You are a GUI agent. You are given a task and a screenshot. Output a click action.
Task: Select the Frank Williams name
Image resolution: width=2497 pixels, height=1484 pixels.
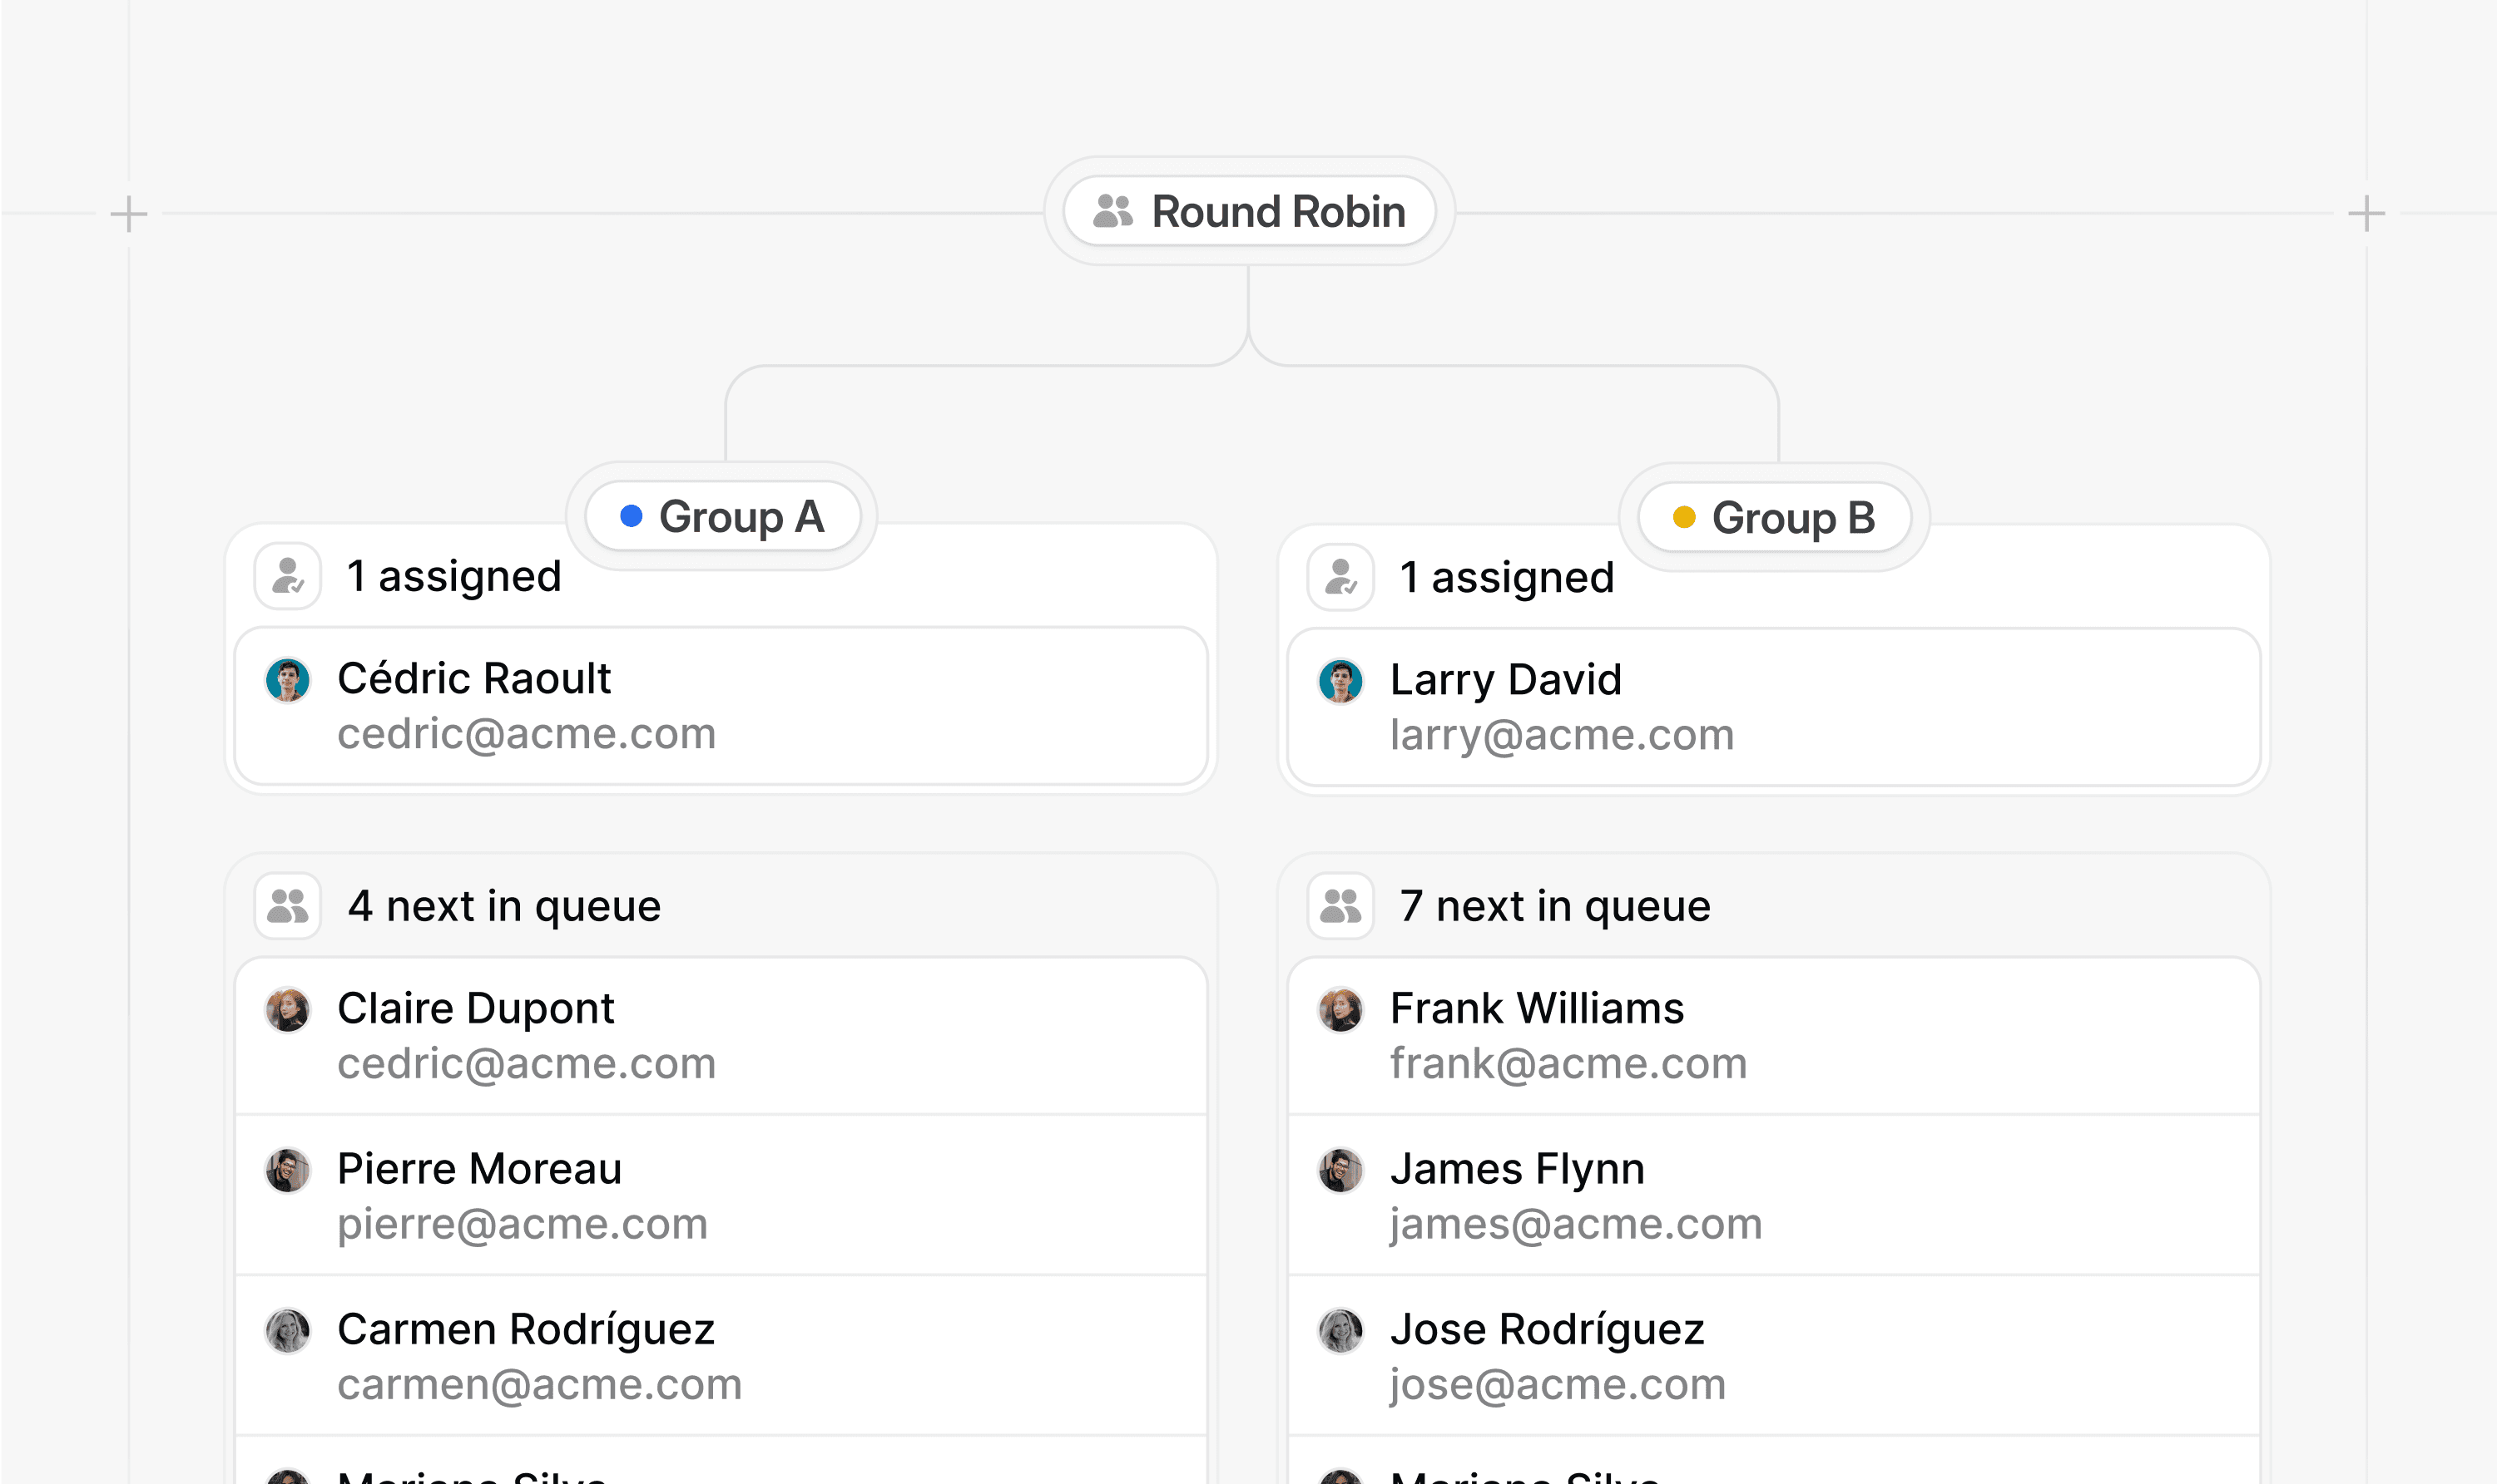point(1538,1008)
